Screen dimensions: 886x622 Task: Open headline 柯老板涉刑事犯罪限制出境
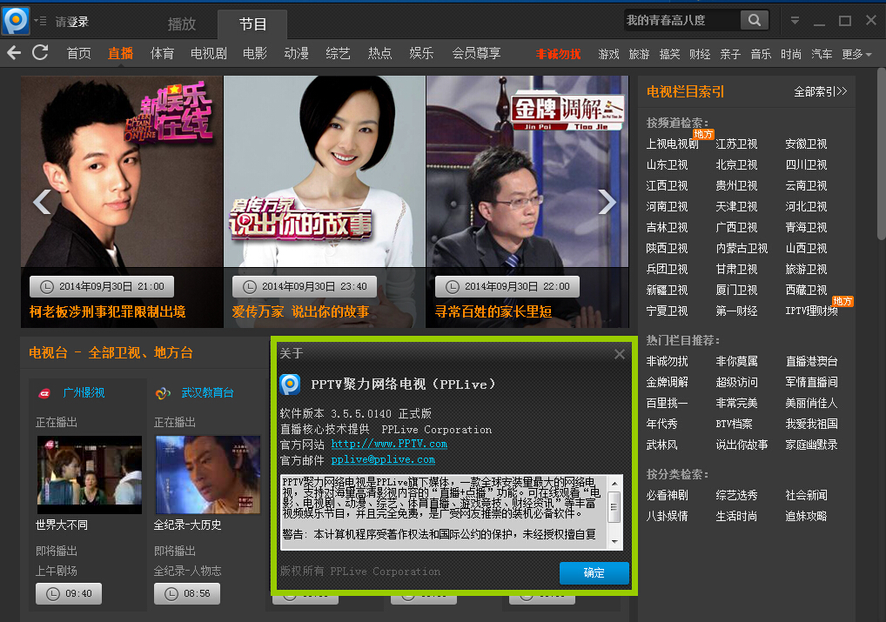tap(107, 311)
